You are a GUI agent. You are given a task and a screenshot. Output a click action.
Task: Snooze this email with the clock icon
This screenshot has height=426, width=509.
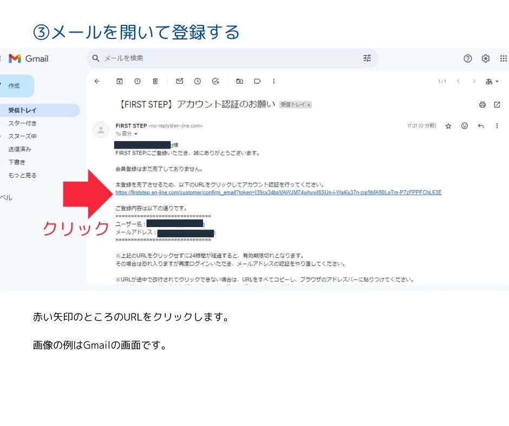point(197,82)
